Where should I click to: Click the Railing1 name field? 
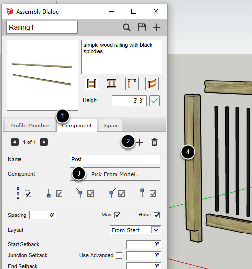[x=42, y=27]
